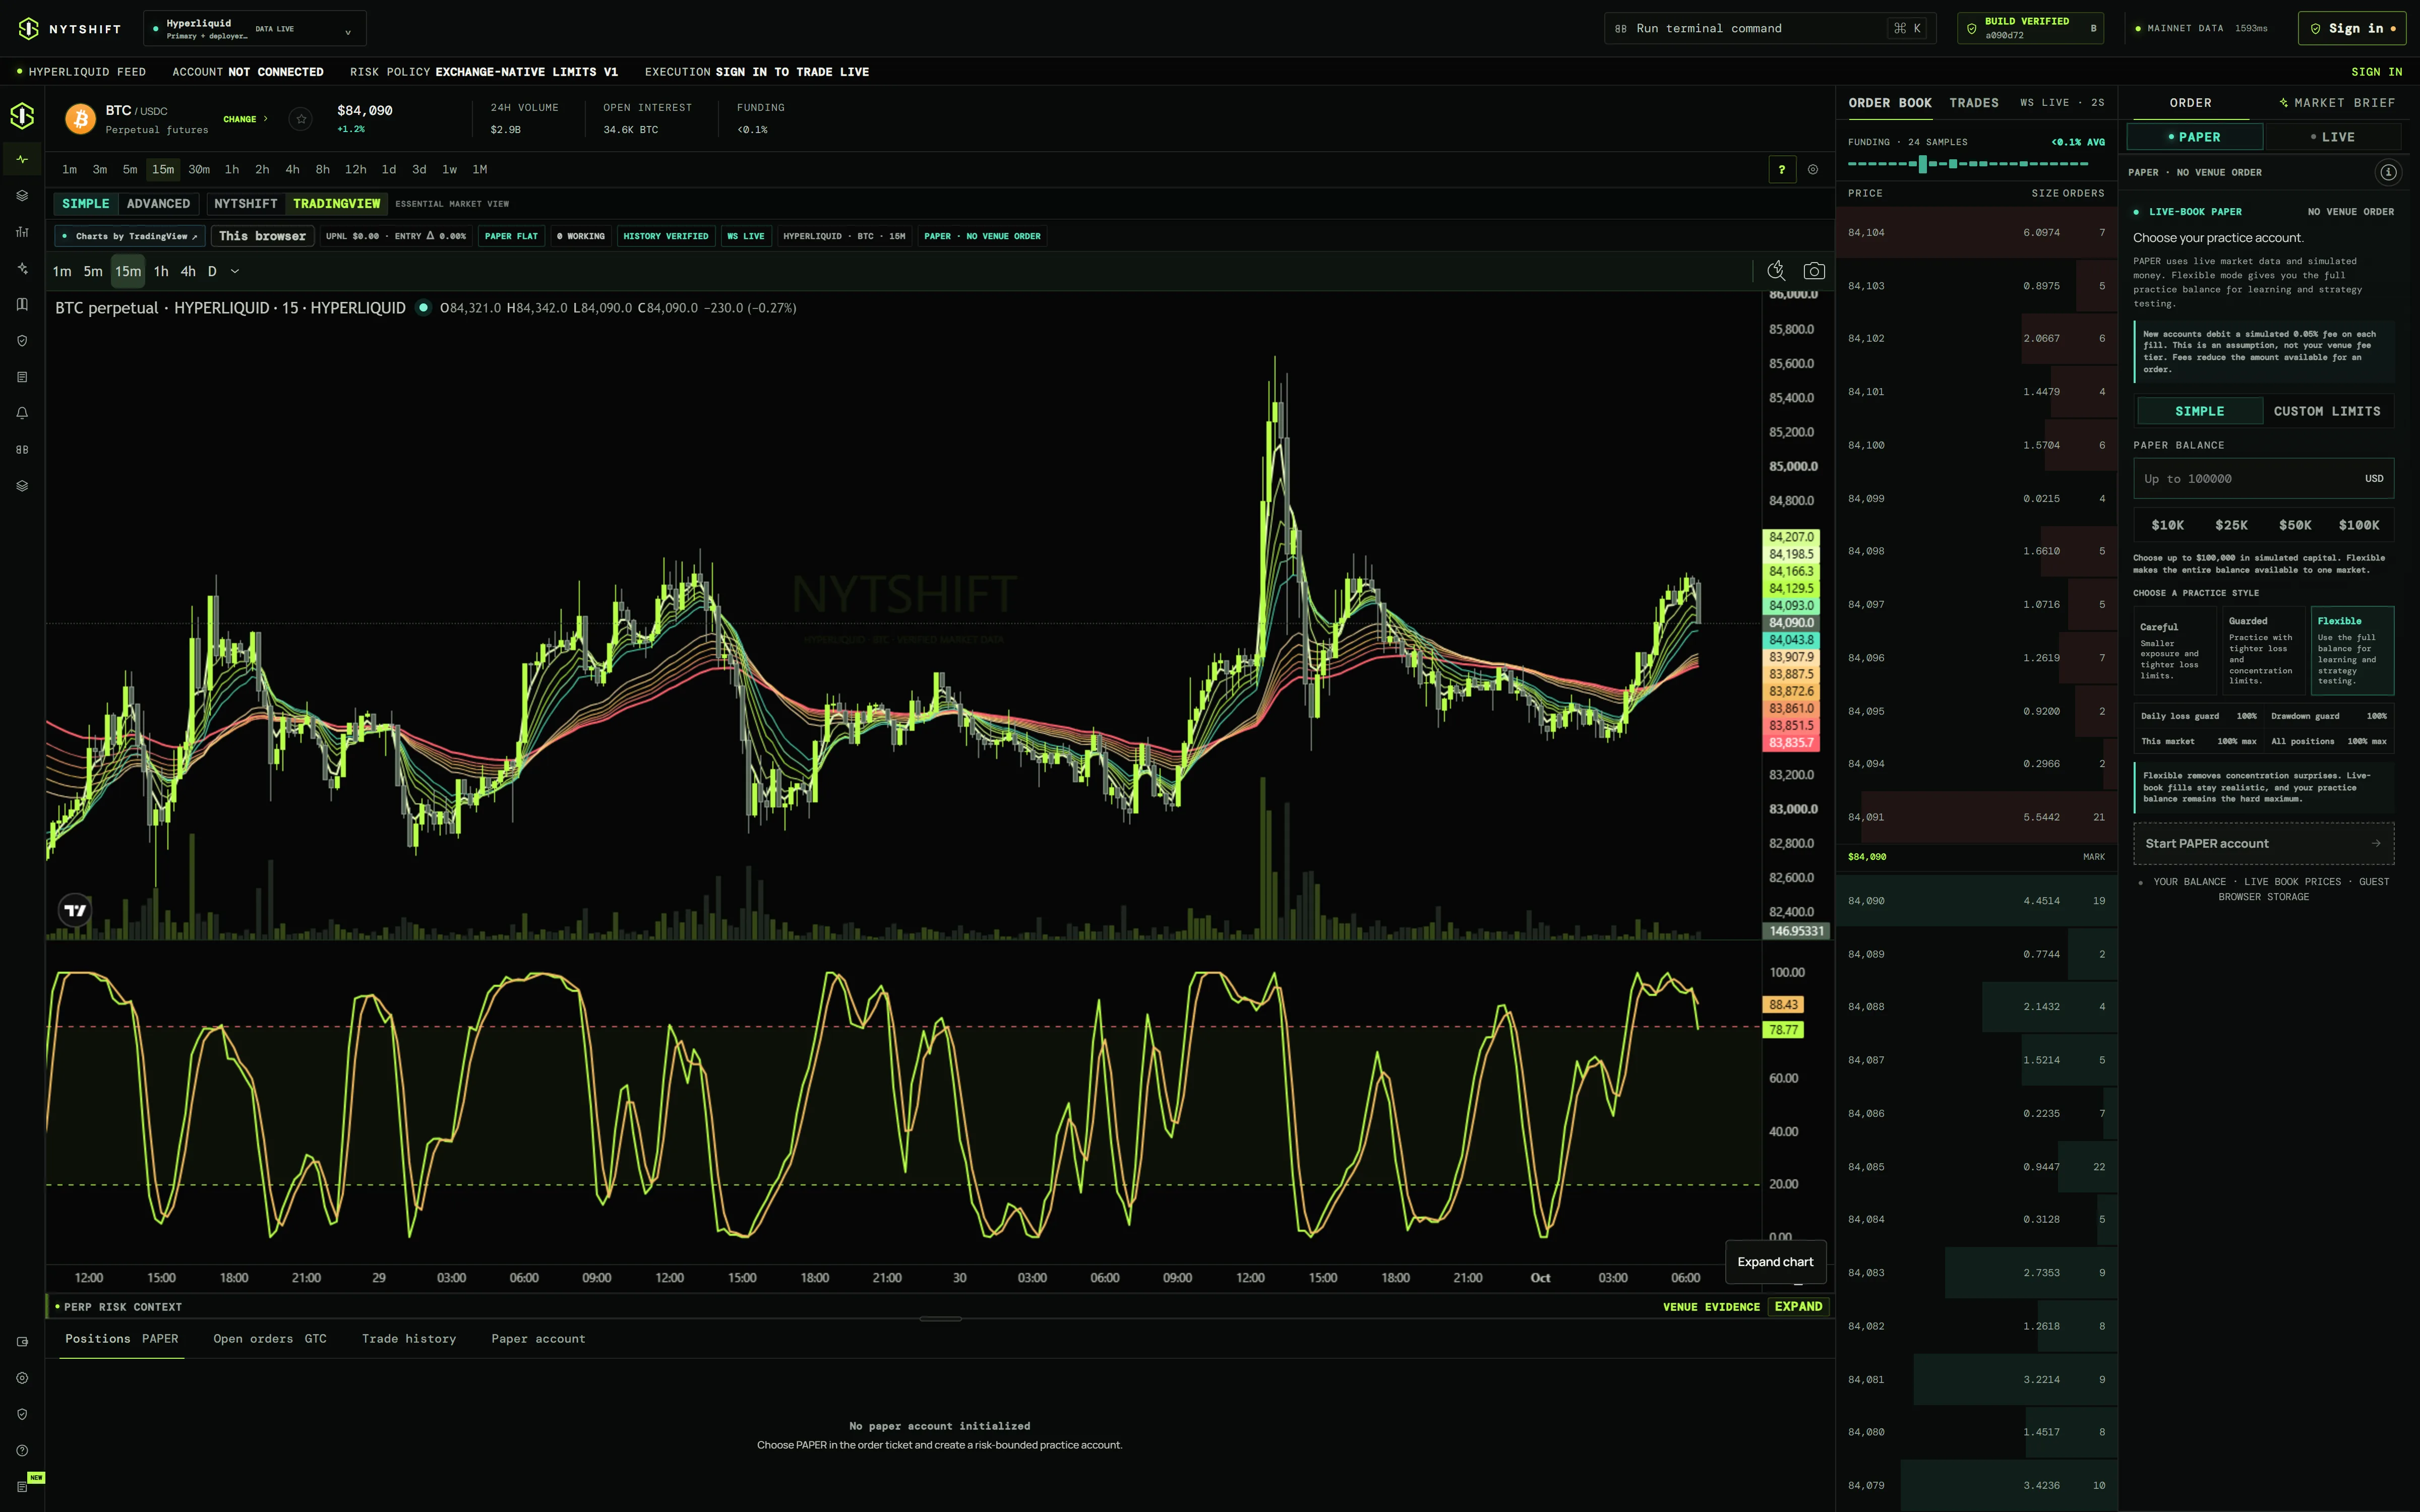Open the market pulse view in sidebar
Viewport: 2420px width, 1512px height.
22,159
